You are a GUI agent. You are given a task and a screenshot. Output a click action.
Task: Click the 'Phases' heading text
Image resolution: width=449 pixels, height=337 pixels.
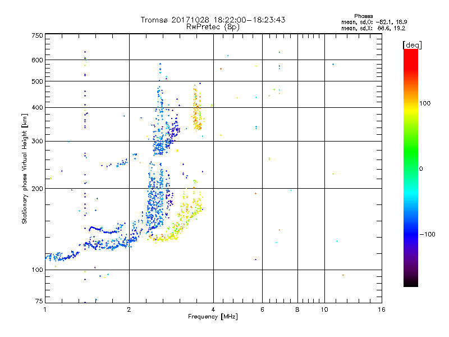pos(363,16)
